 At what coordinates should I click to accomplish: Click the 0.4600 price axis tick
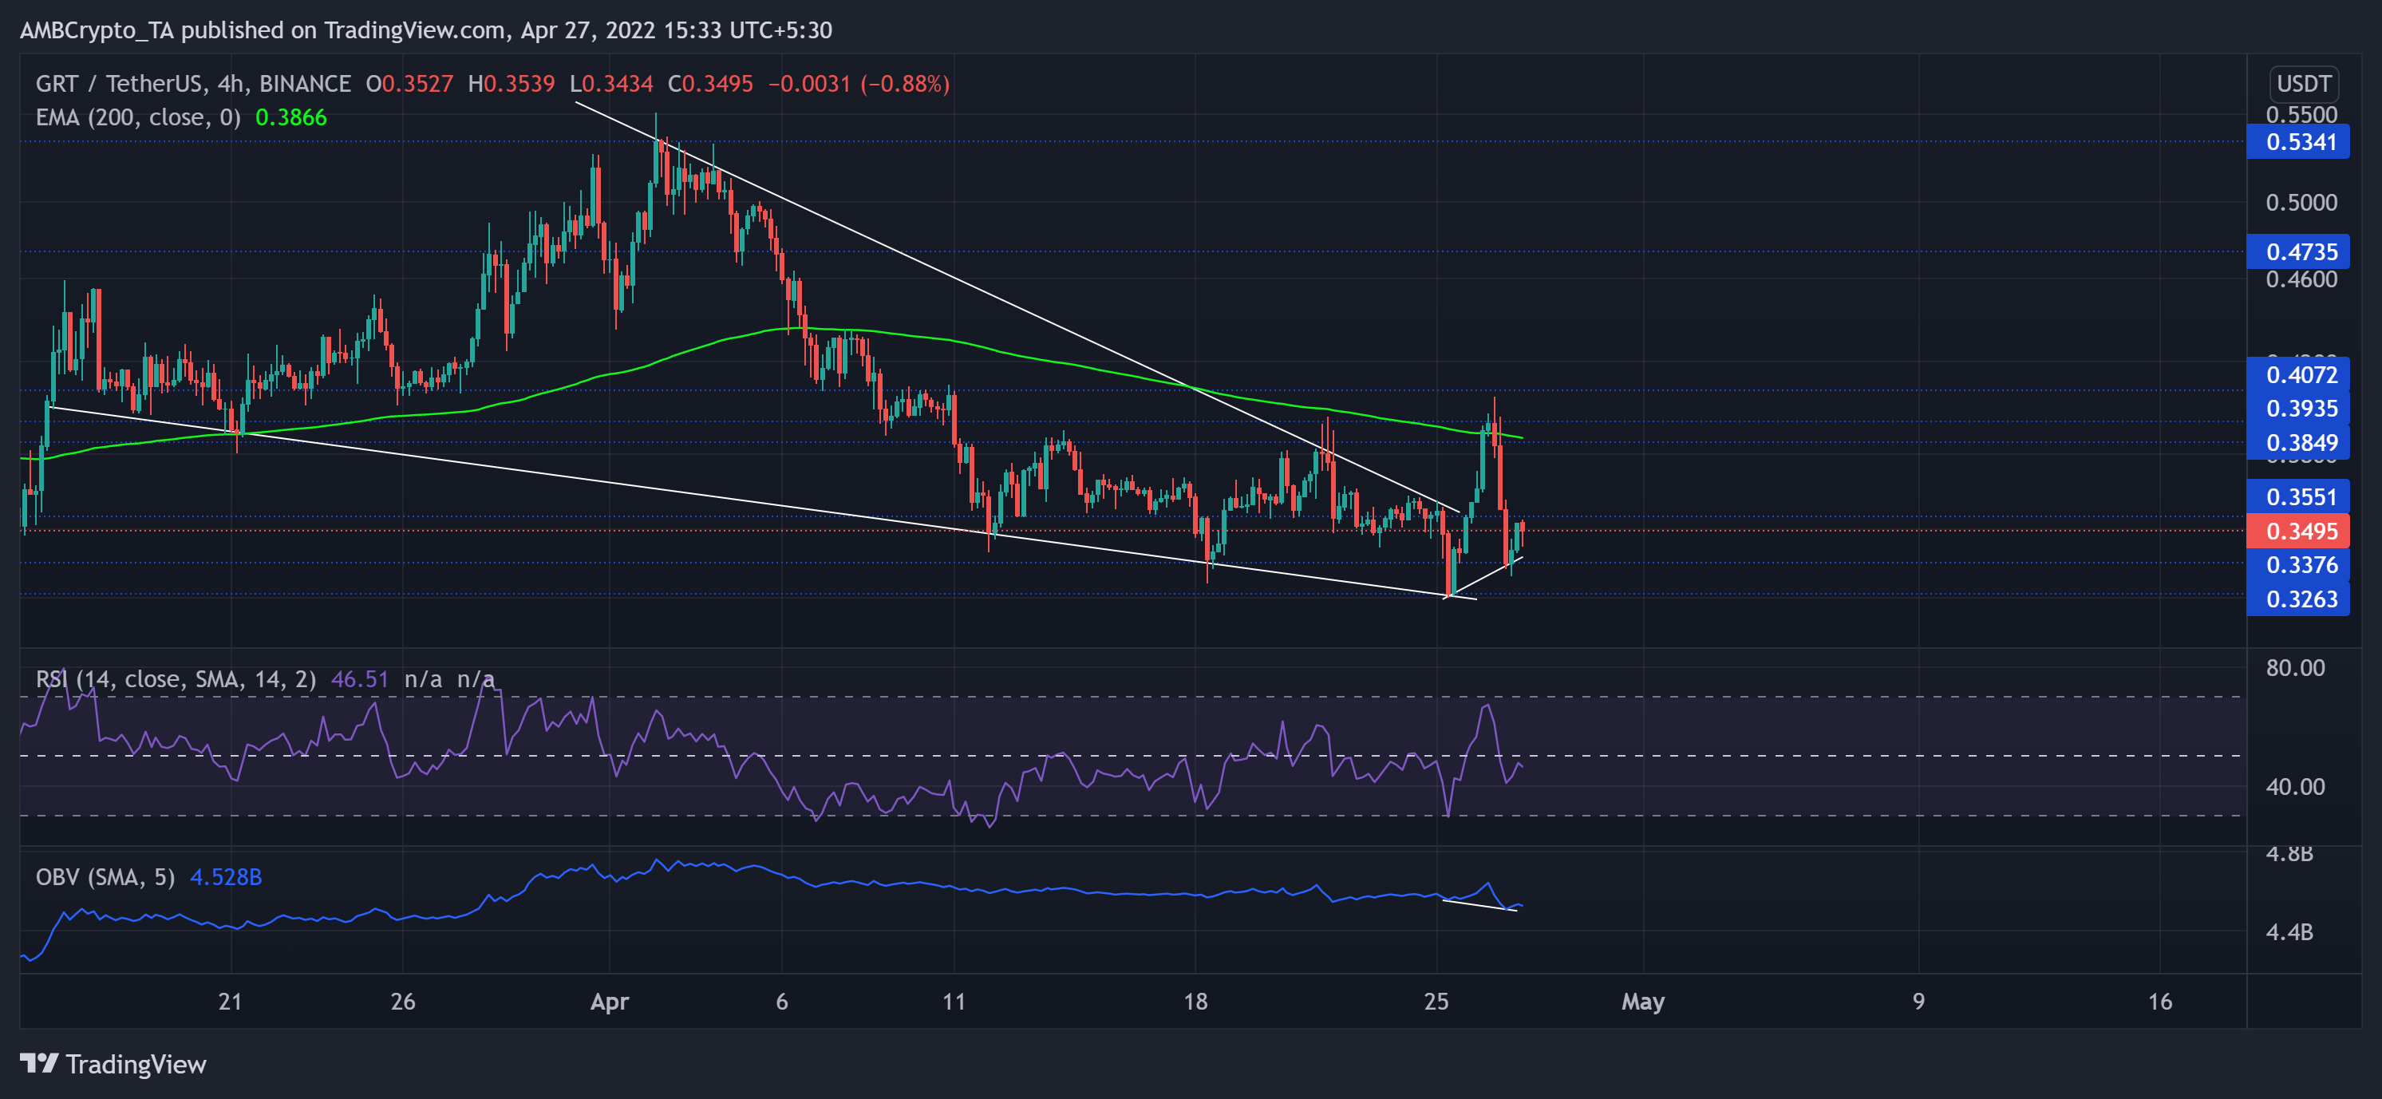coord(2301,279)
